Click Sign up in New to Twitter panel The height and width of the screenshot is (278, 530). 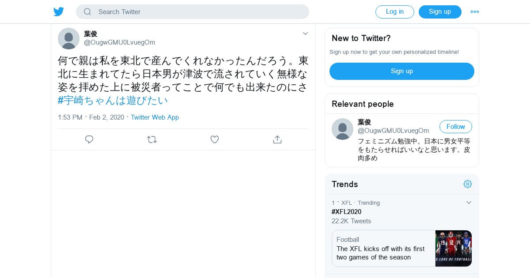tap(401, 71)
